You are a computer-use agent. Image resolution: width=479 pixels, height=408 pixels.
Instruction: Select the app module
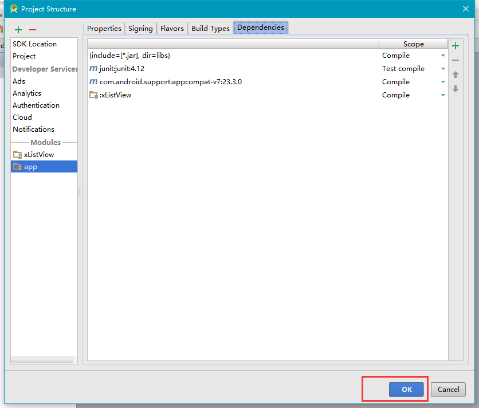[44, 167]
